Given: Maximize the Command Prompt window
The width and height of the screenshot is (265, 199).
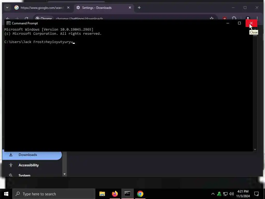Looking at the screenshot, I should tap(239, 23).
